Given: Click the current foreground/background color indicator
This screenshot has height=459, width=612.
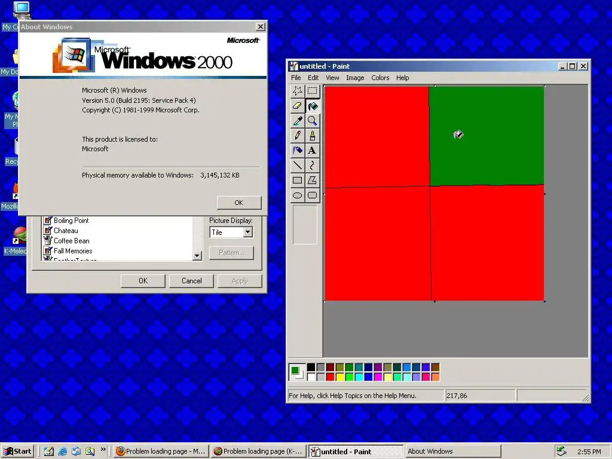Looking at the screenshot, I should (x=296, y=372).
